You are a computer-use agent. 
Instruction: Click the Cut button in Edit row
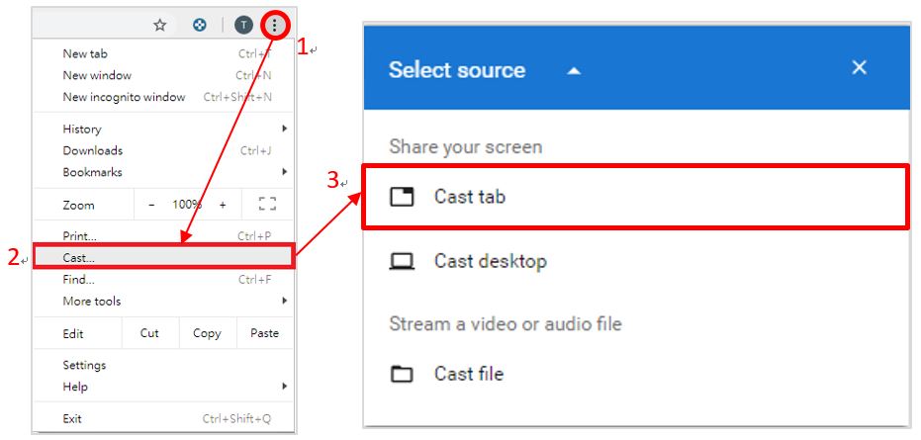tap(149, 333)
